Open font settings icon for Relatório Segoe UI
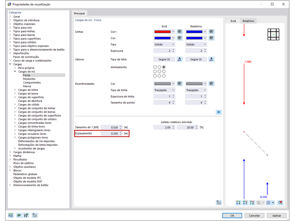This screenshot has height=221, width=295. (212, 59)
